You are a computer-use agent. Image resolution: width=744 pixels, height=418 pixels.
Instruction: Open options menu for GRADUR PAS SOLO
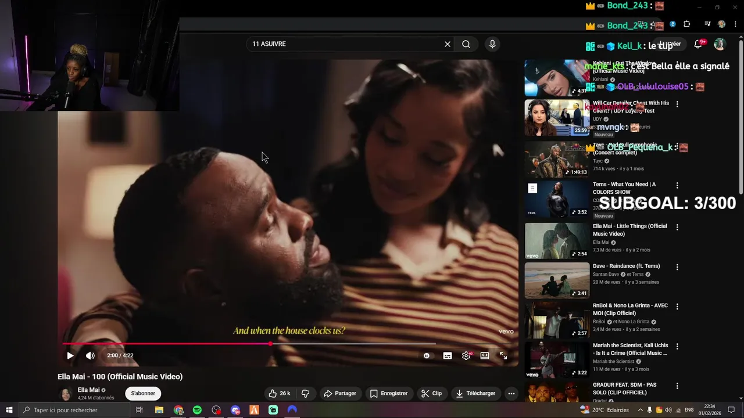(677, 386)
